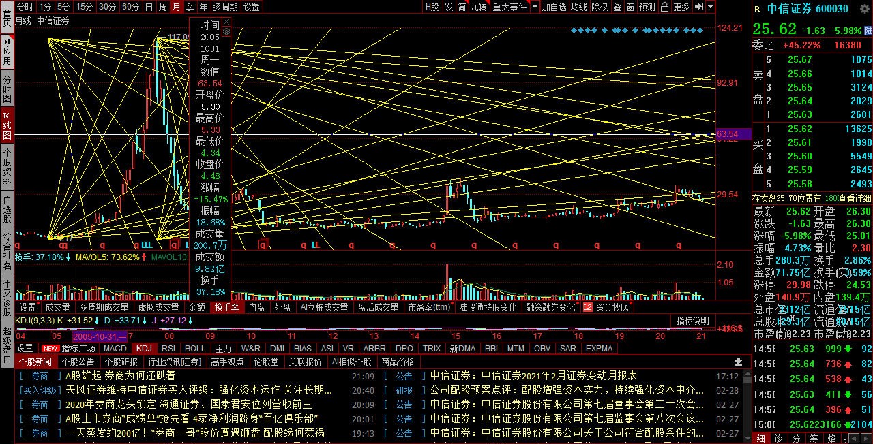
Task: Open 设置 on the volume indicator row
Action: 27,308
